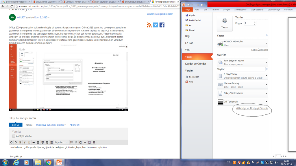The height and width of the screenshot is (166, 296).
Task: Click the Facebook share icon
Action: (162, 25)
